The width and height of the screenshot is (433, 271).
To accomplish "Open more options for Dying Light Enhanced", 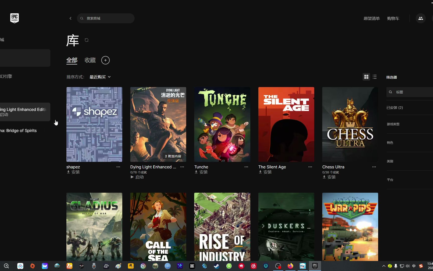I will (182, 167).
